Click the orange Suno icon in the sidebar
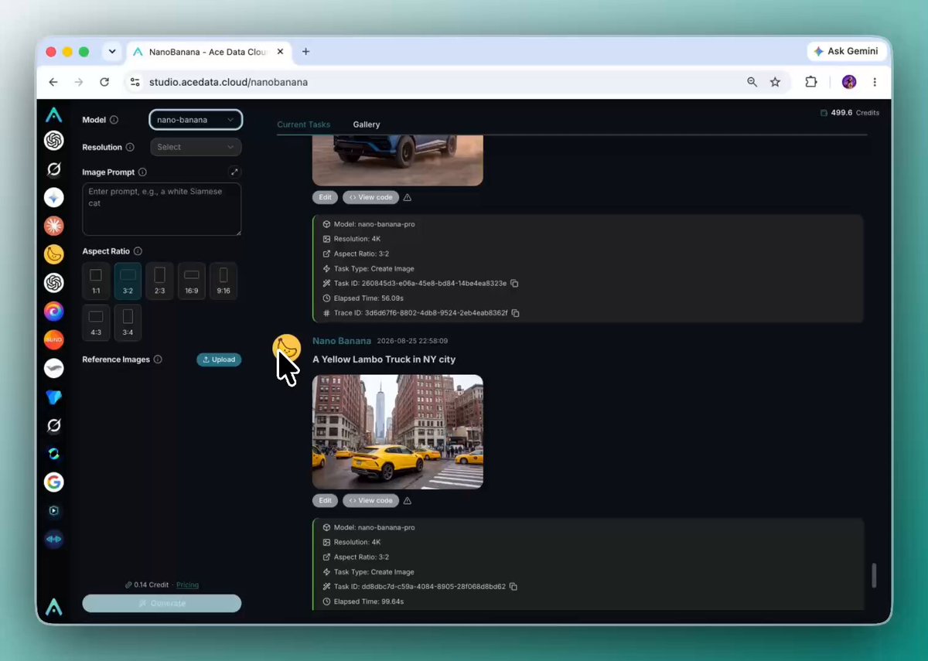Image resolution: width=928 pixels, height=661 pixels. click(53, 339)
